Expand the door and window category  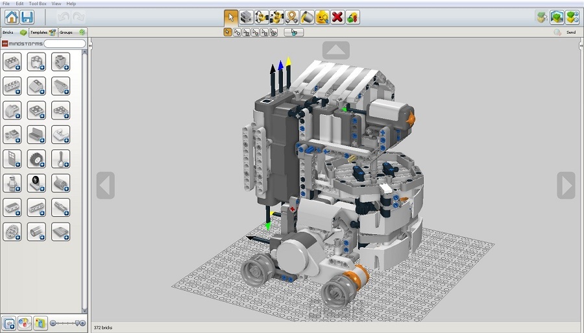[x=12, y=158]
